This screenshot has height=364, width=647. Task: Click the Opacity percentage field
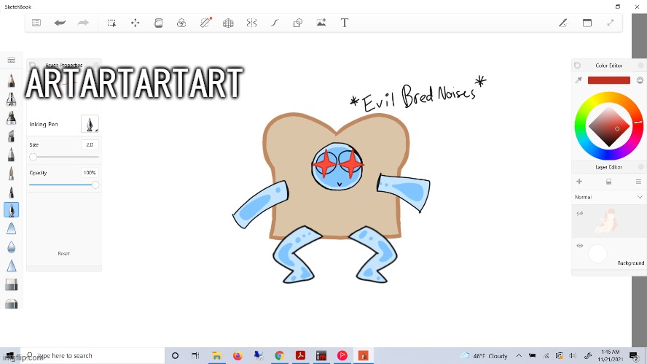[90, 173]
